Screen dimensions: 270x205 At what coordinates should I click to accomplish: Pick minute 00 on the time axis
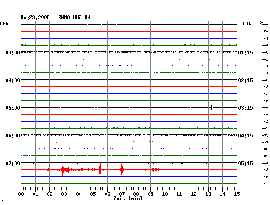(21, 194)
